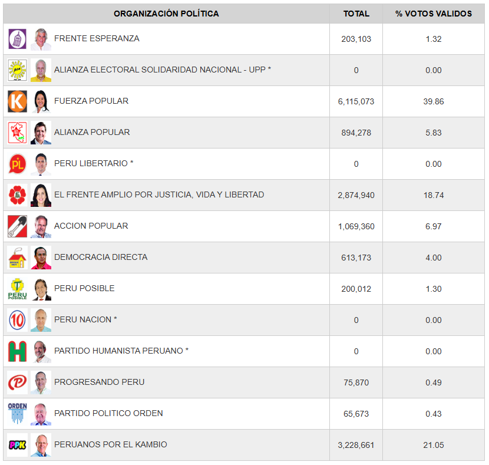This screenshot has height=465, width=489.
Task: Click the Fuerza Popular candidate photo
Action: click(x=41, y=101)
